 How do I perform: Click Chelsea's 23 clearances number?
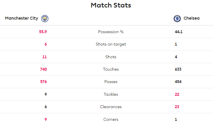pyautogui.click(x=177, y=107)
